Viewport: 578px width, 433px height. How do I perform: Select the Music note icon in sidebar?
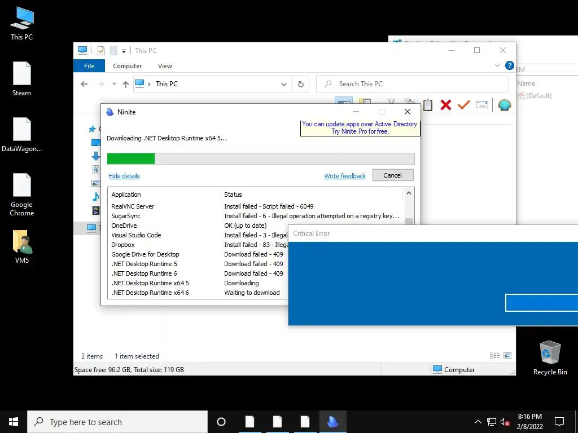coord(96,197)
